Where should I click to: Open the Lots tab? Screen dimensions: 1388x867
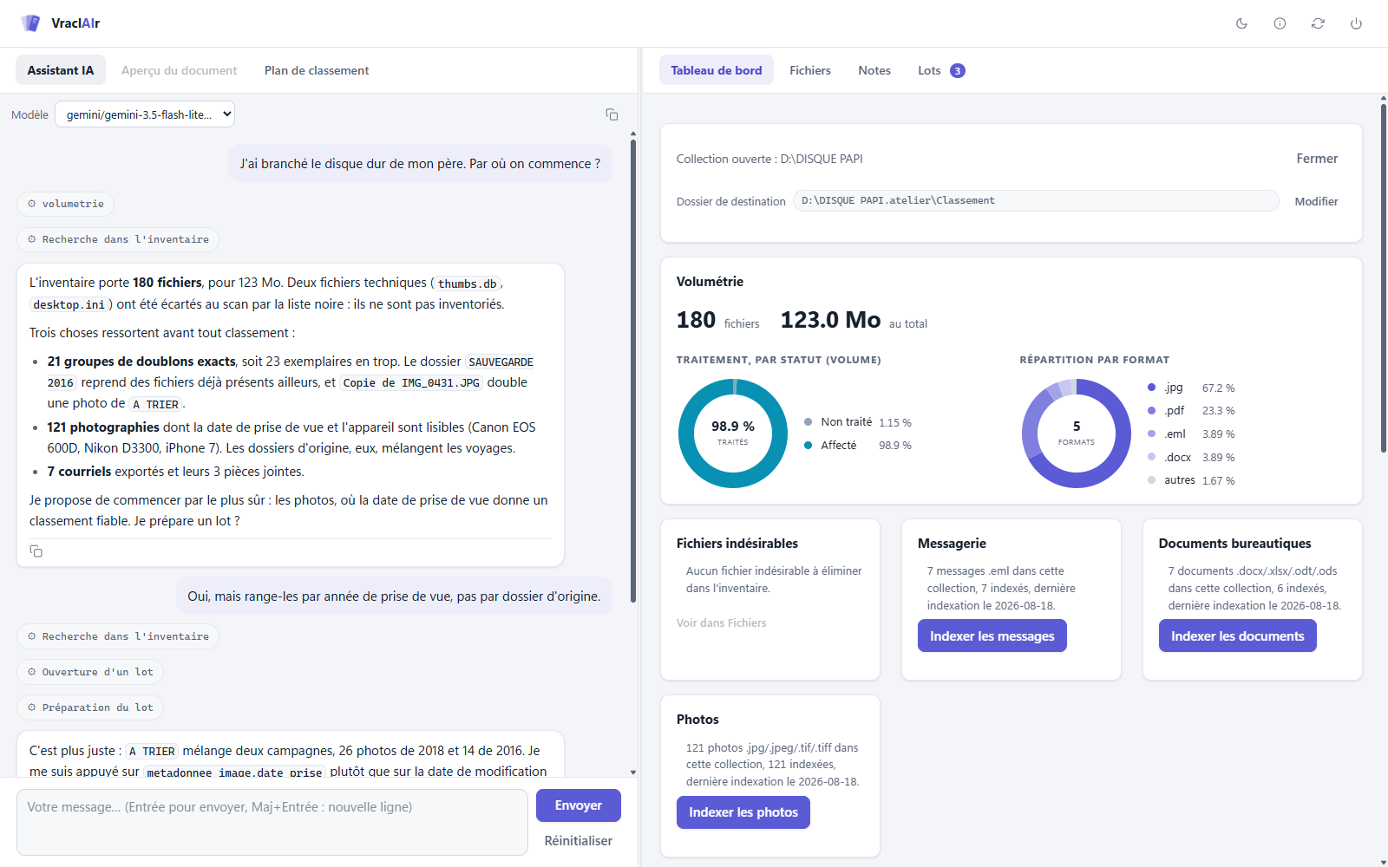940,70
